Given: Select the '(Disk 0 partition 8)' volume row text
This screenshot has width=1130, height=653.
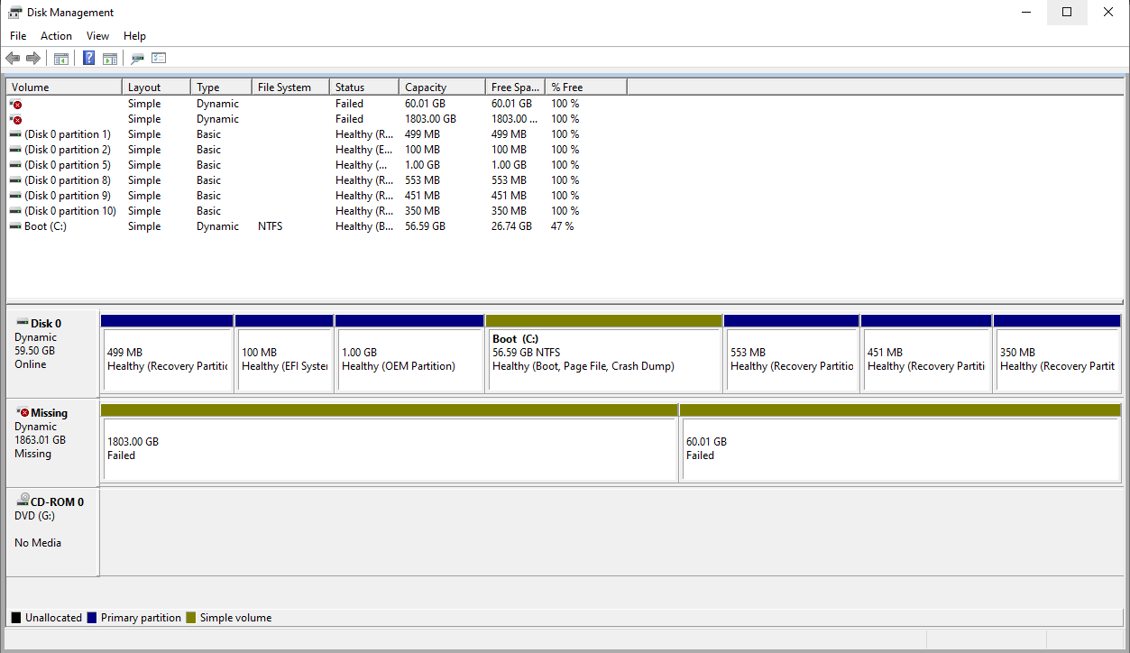Looking at the screenshot, I should pos(68,180).
